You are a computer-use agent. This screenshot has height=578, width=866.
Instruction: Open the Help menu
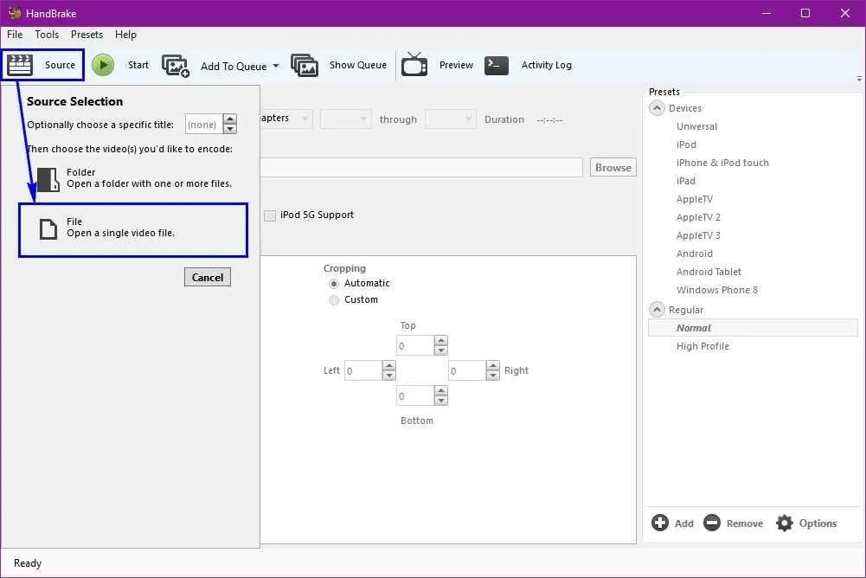(125, 35)
